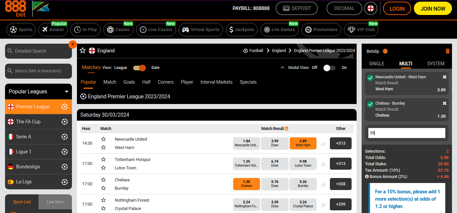Remove Chelsea - Burnley selection from betslip

click(x=445, y=103)
